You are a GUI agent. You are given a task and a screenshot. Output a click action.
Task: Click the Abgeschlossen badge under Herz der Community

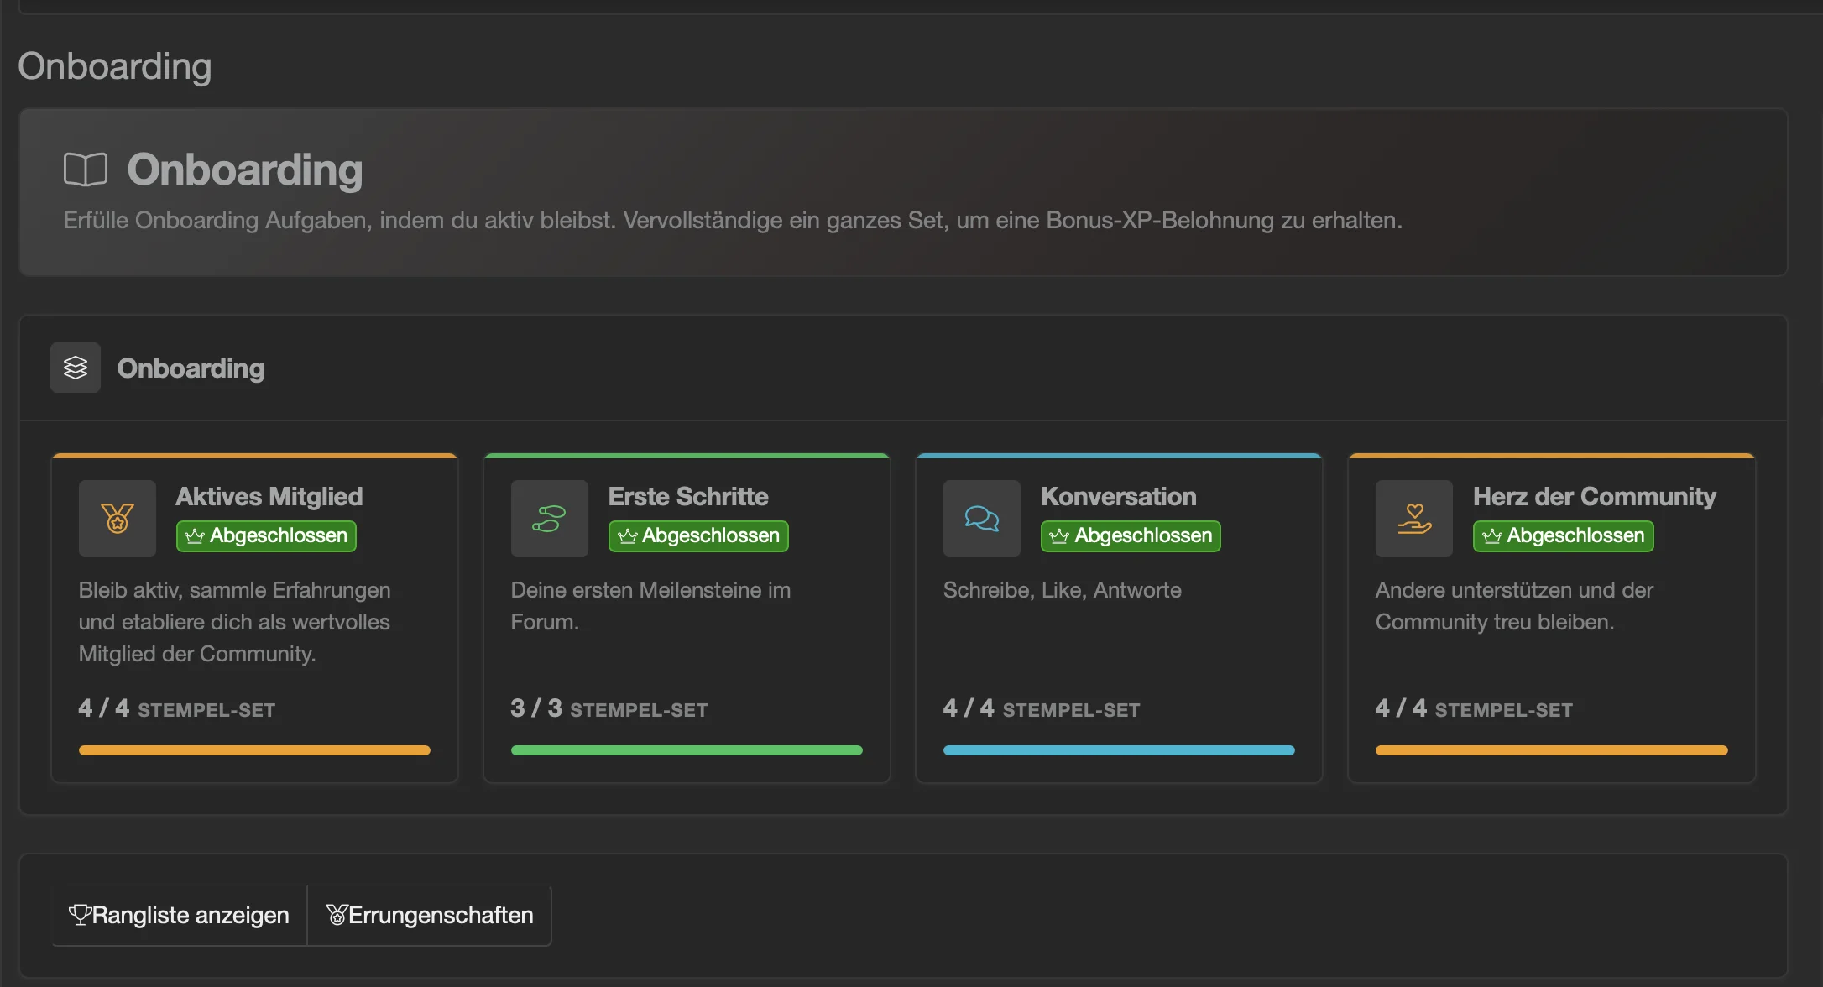(1564, 536)
